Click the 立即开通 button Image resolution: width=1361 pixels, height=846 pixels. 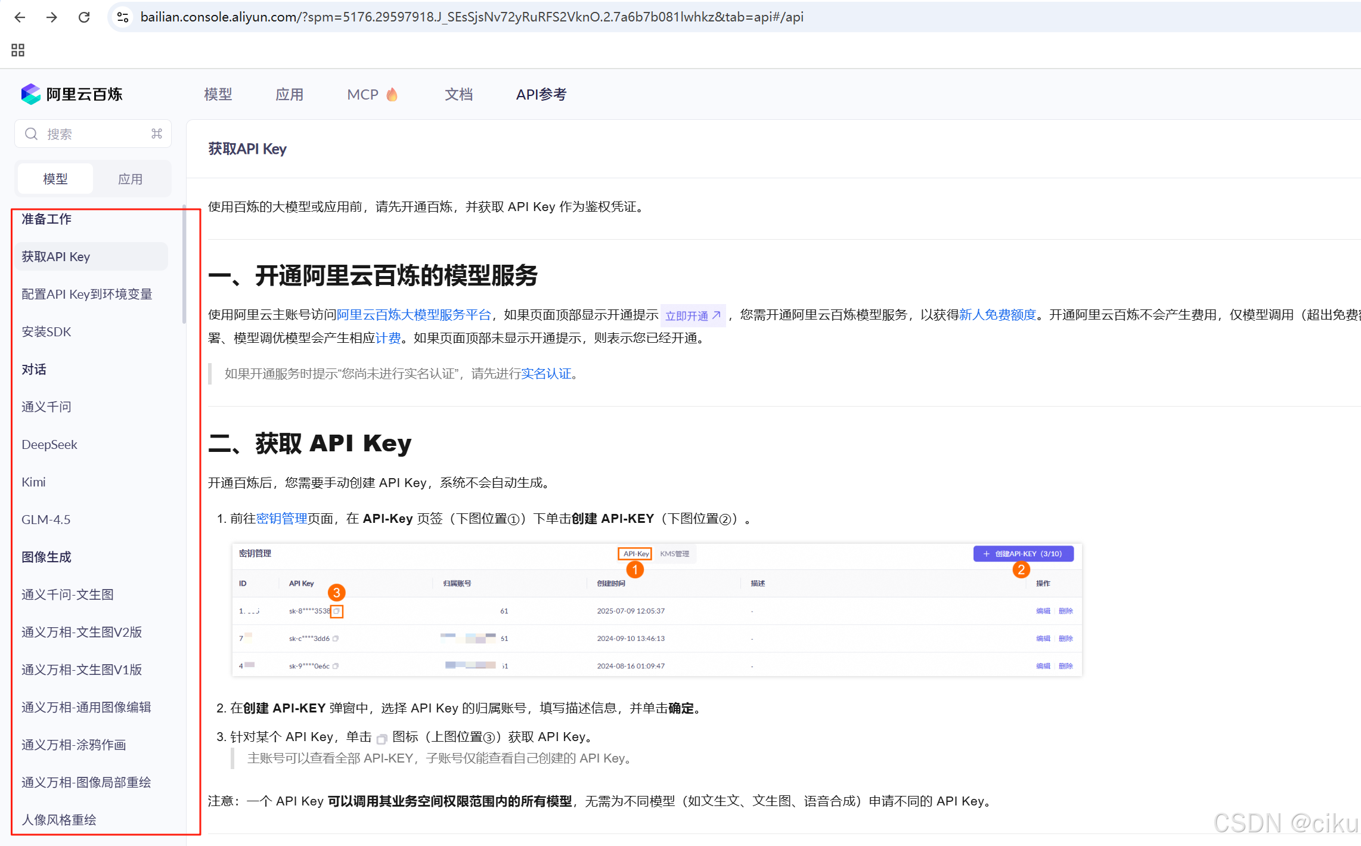693,315
